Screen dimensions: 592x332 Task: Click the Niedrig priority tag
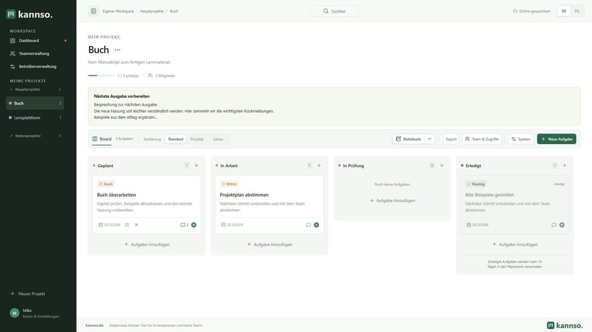click(476, 184)
